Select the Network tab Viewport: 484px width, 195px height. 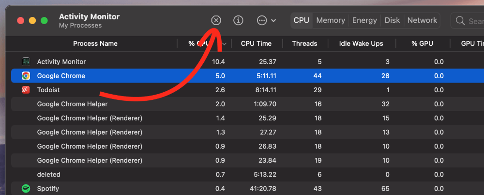[422, 20]
